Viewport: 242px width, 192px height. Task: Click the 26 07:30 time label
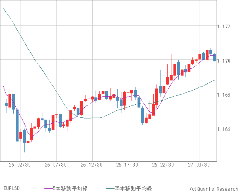click(56, 165)
